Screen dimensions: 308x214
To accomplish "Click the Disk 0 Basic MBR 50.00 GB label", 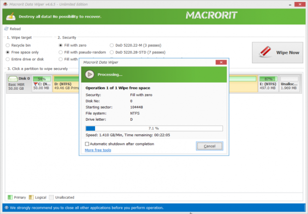I will click(x=19, y=83).
